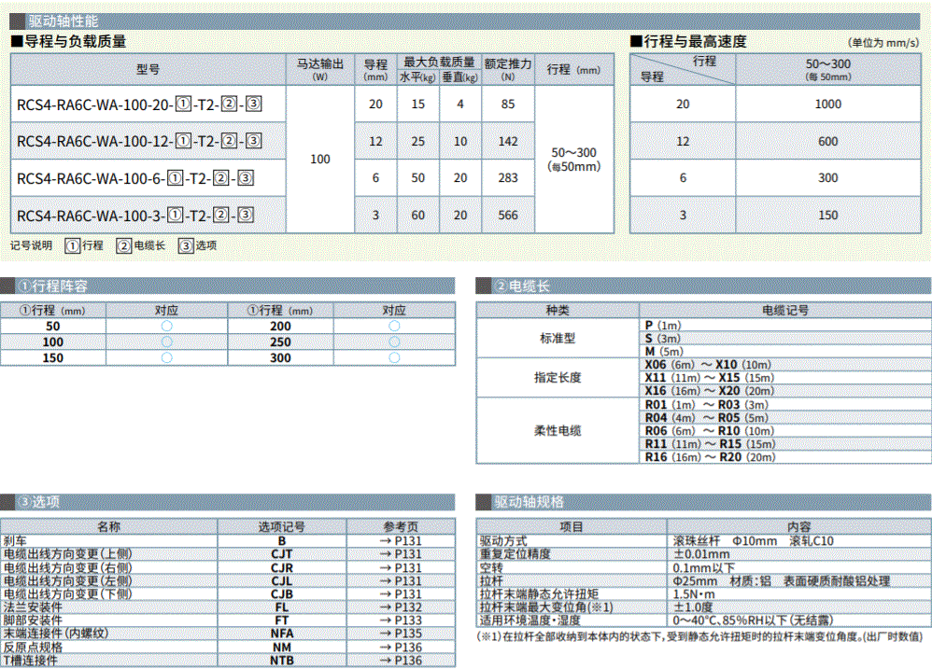Select stroke value 250 in stroke lineup
This screenshot has height=669, width=932.
pyautogui.click(x=280, y=341)
